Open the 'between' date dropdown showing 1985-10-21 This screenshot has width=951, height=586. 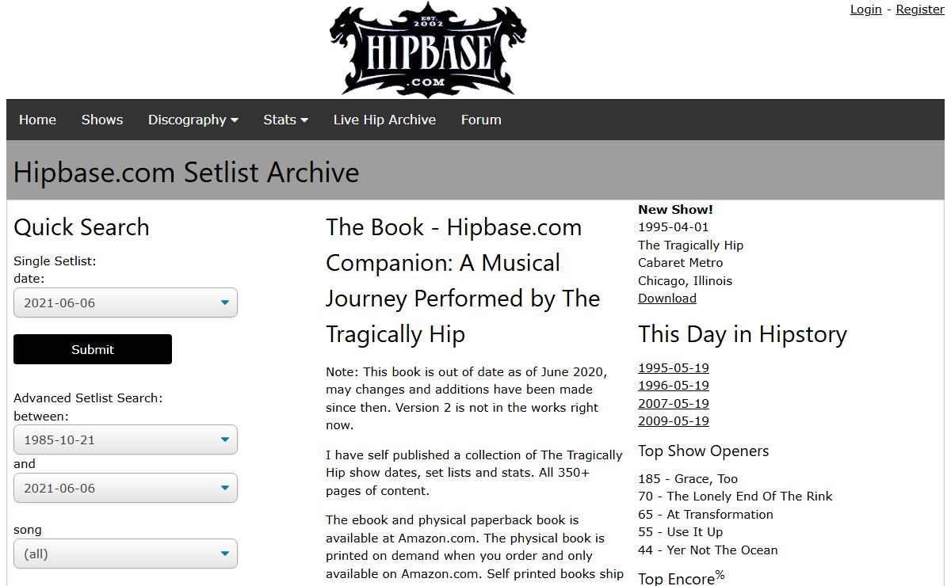coord(125,439)
